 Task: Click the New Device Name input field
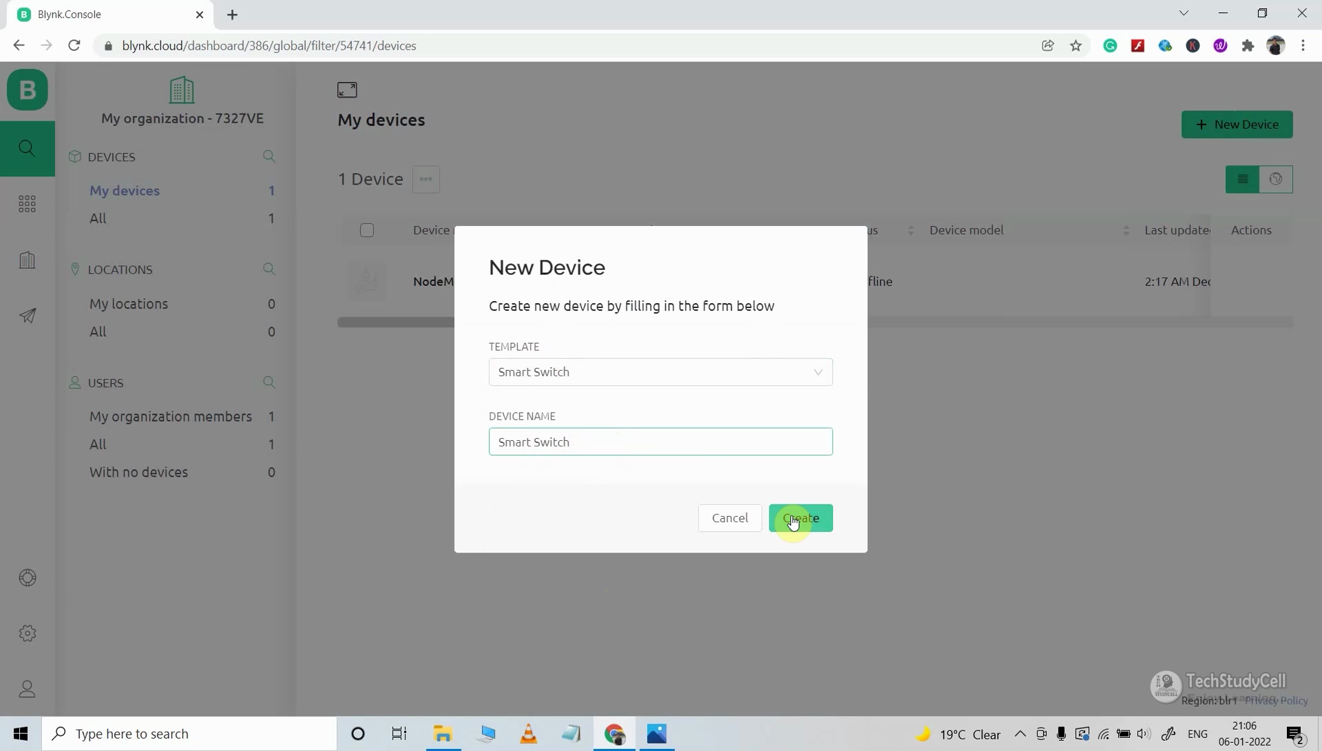click(x=660, y=442)
